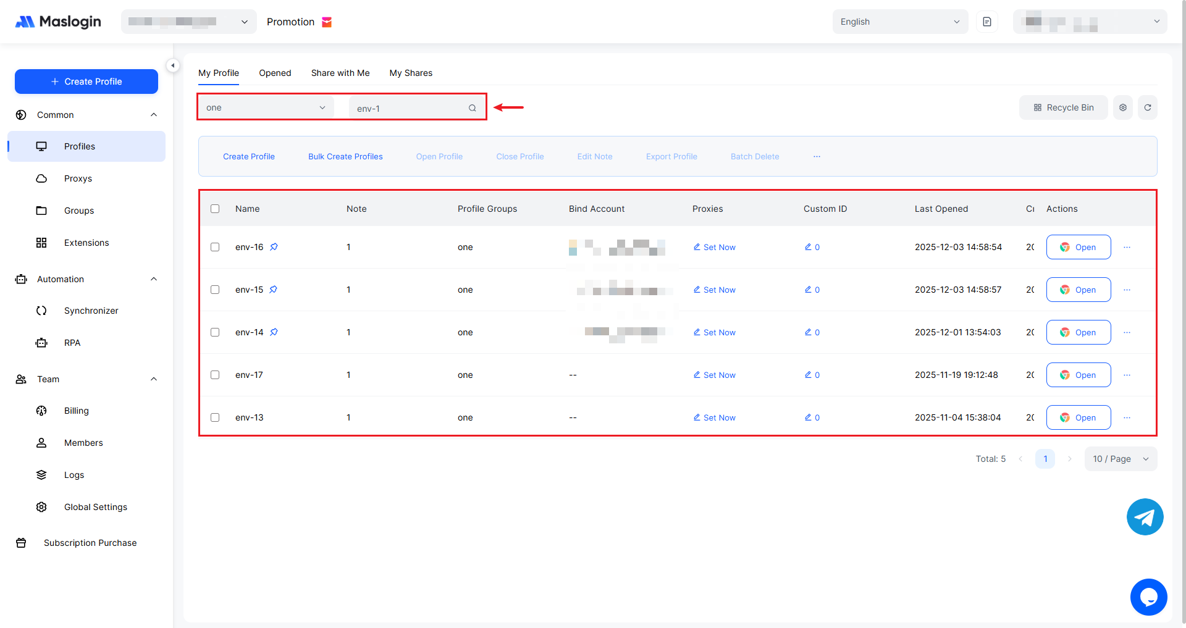Check the box for env-14 row
Image resolution: width=1186 pixels, height=628 pixels.
pos(215,332)
